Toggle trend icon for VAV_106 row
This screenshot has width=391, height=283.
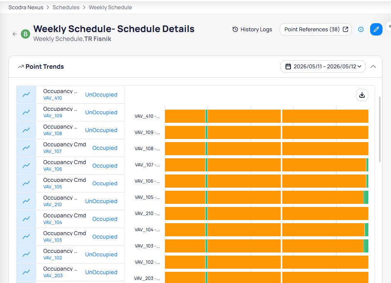(x=26, y=165)
